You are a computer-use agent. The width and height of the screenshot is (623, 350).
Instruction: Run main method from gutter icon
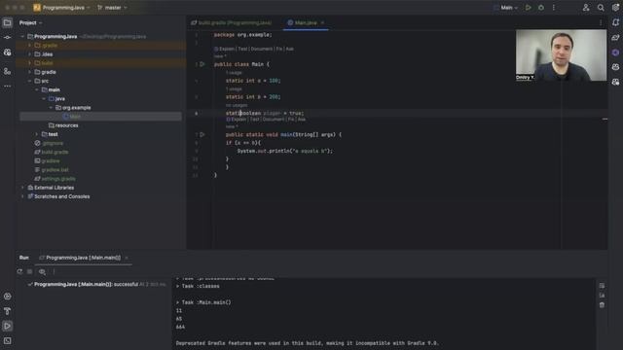pos(202,134)
